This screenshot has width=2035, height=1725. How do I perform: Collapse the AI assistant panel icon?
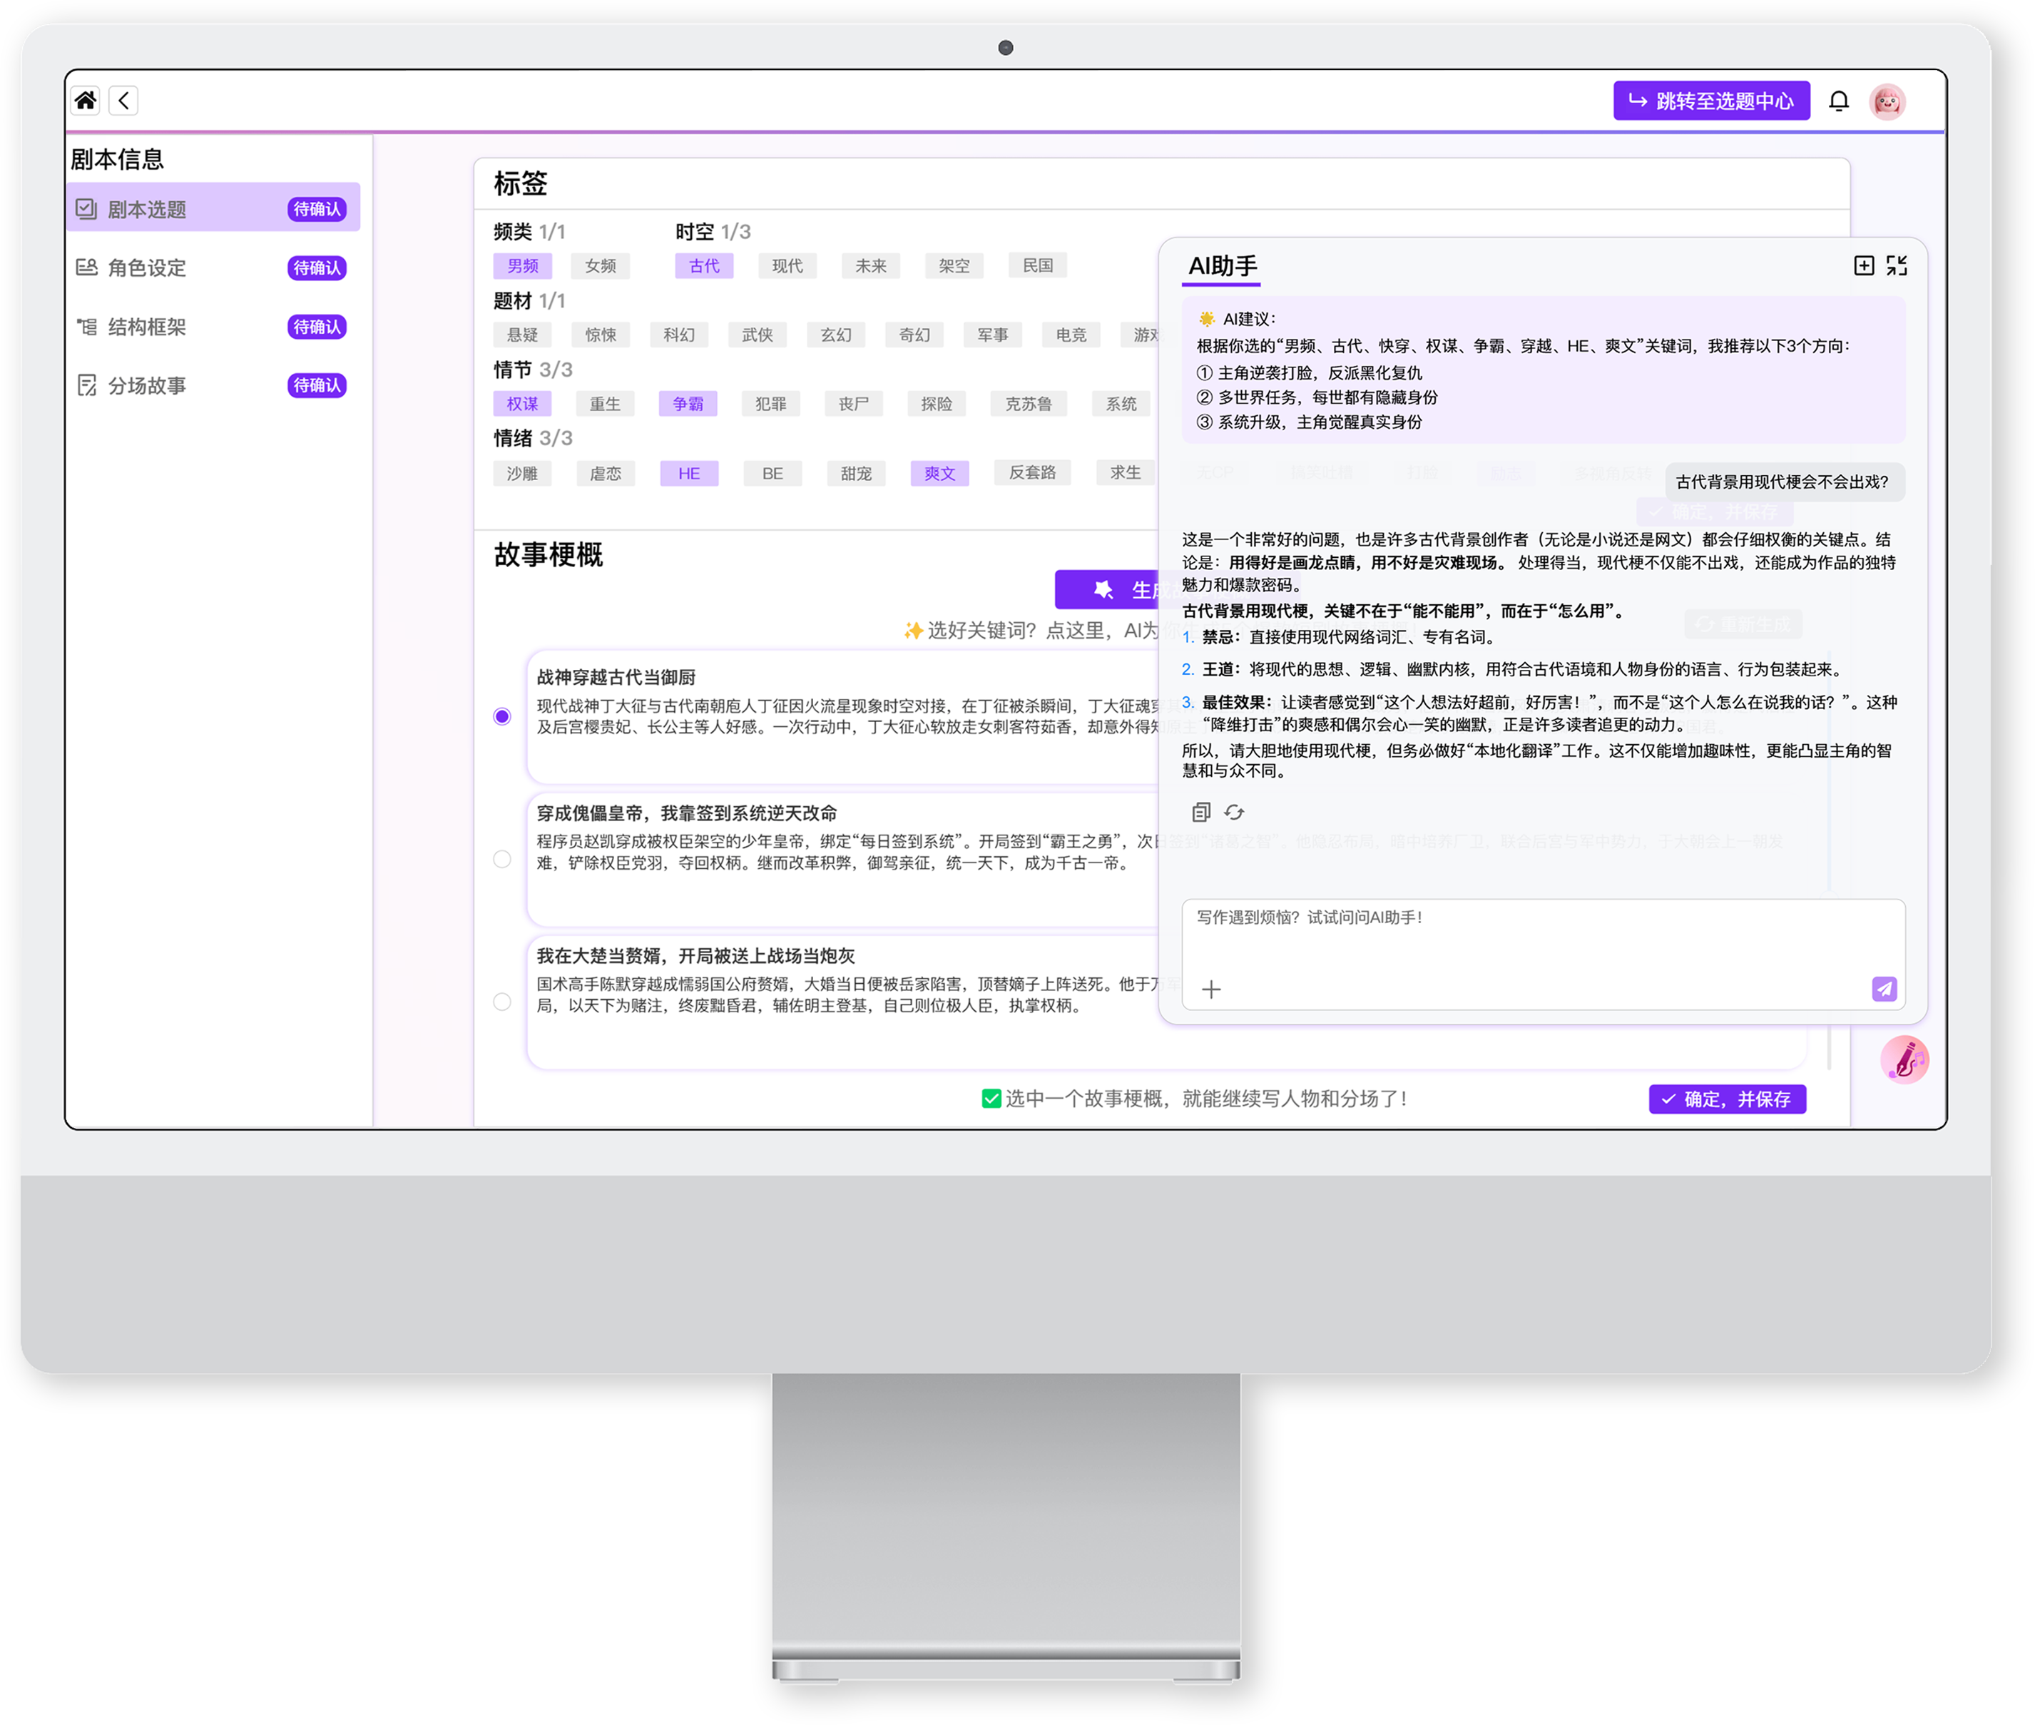(1897, 265)
